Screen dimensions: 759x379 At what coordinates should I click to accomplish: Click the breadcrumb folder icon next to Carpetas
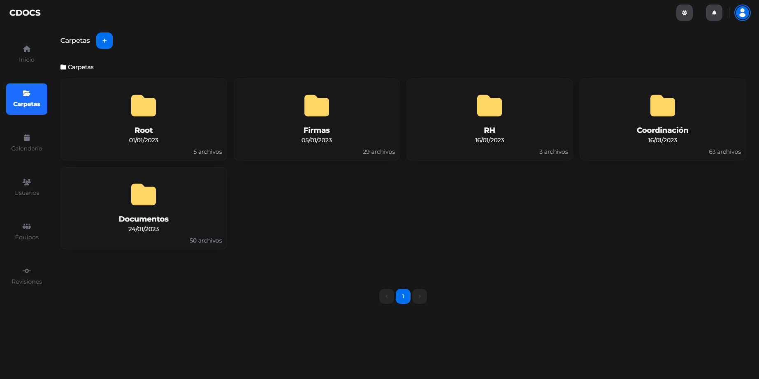click(x=63, y=67)
